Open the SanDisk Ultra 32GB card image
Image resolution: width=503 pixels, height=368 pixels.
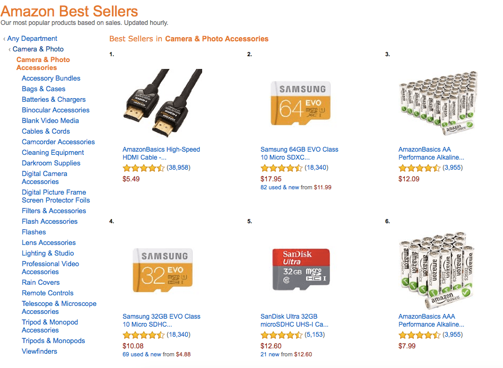tap(301, 269)
